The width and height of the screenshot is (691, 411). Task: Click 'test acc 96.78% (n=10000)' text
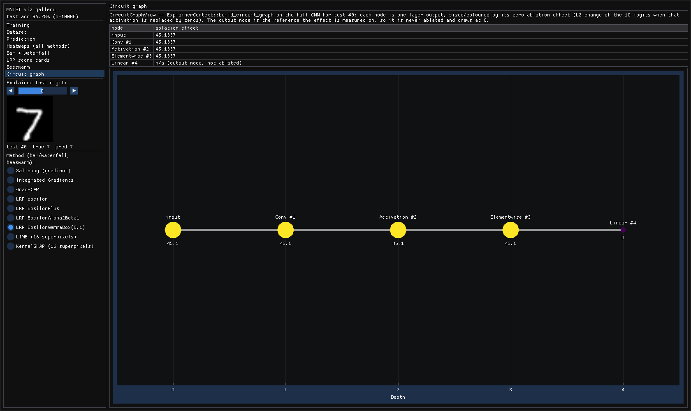point(42,16)
